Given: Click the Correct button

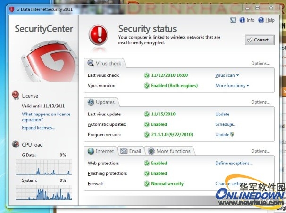Looking at the screenshot, I should click(260, 40).
